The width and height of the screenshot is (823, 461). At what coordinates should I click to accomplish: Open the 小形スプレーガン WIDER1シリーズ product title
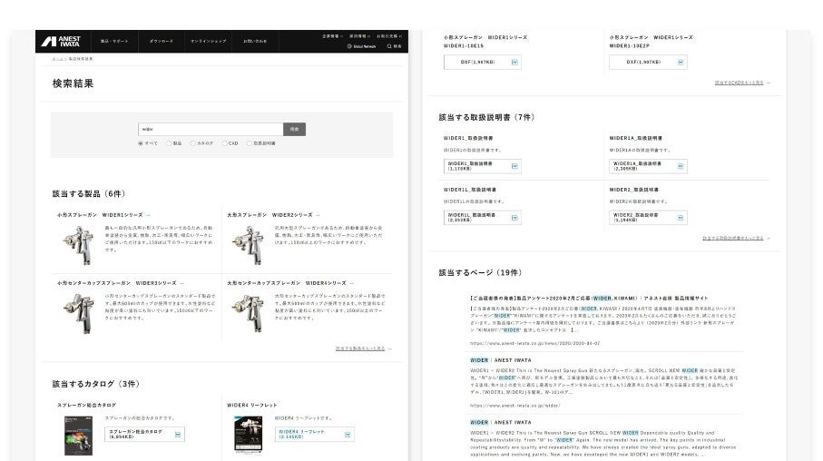tap(100, 215)
